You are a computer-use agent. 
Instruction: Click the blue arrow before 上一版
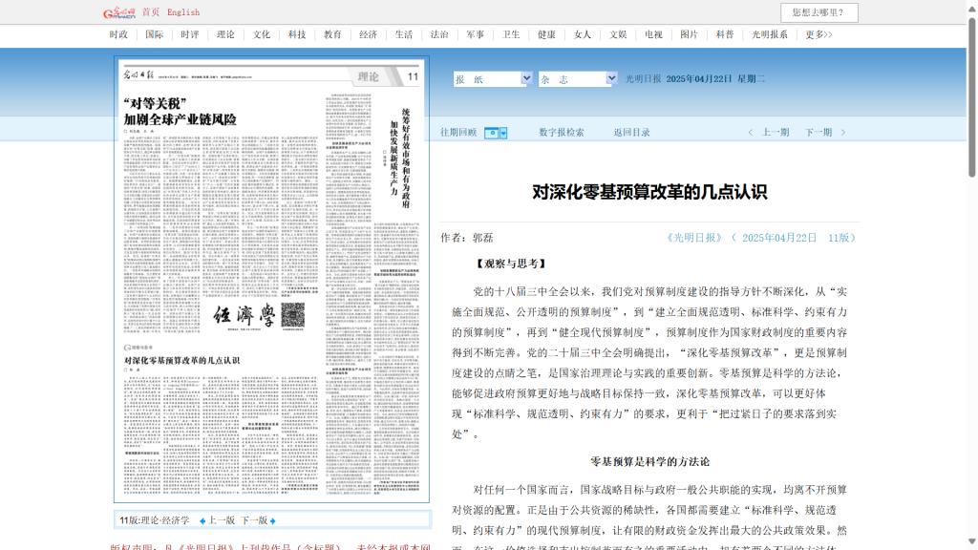(x=202, y=521)
